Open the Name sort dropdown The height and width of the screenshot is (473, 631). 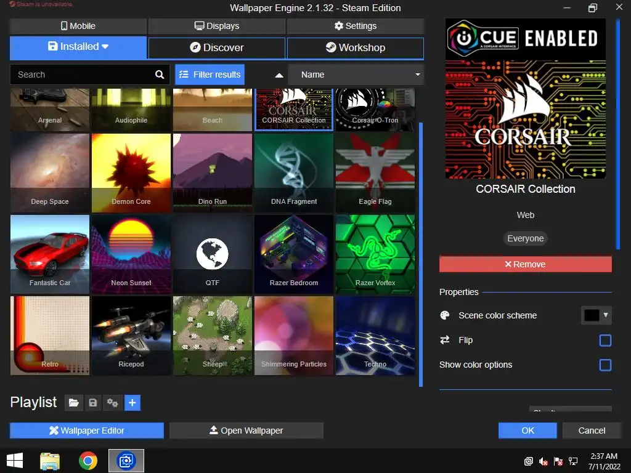(356, 75)
